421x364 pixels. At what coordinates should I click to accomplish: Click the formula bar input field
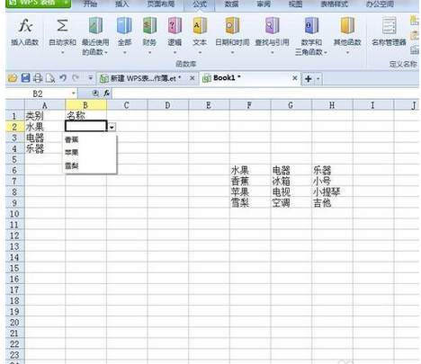(x=265, y=93)
